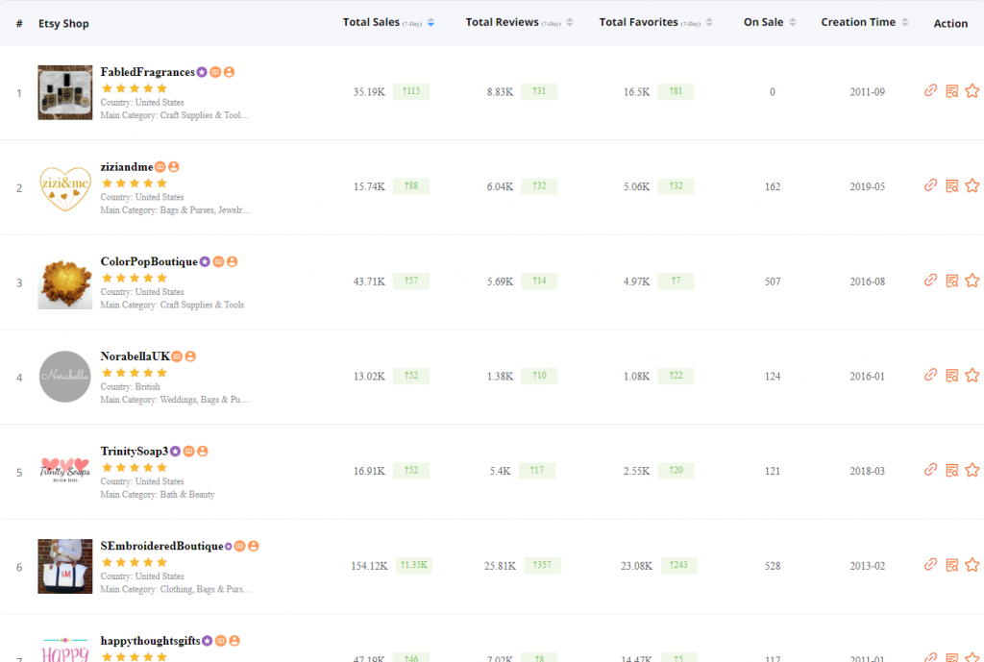984x662 pixels.
Task: Click the star seller badge beside FabledFragrances
Action: [x=202, y=72]
